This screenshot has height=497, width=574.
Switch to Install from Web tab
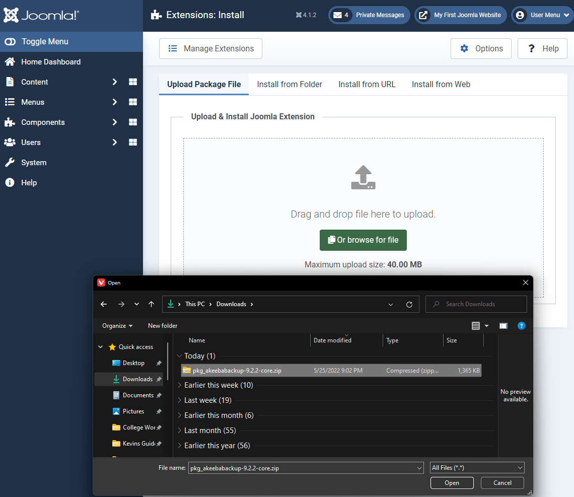441,85
